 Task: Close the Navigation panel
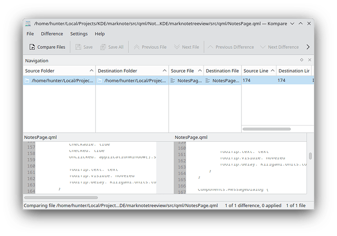tap(310, 60)
